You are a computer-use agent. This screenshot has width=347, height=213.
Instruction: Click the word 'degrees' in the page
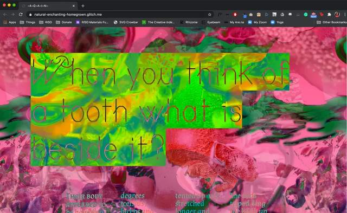(x=132, y=196)
